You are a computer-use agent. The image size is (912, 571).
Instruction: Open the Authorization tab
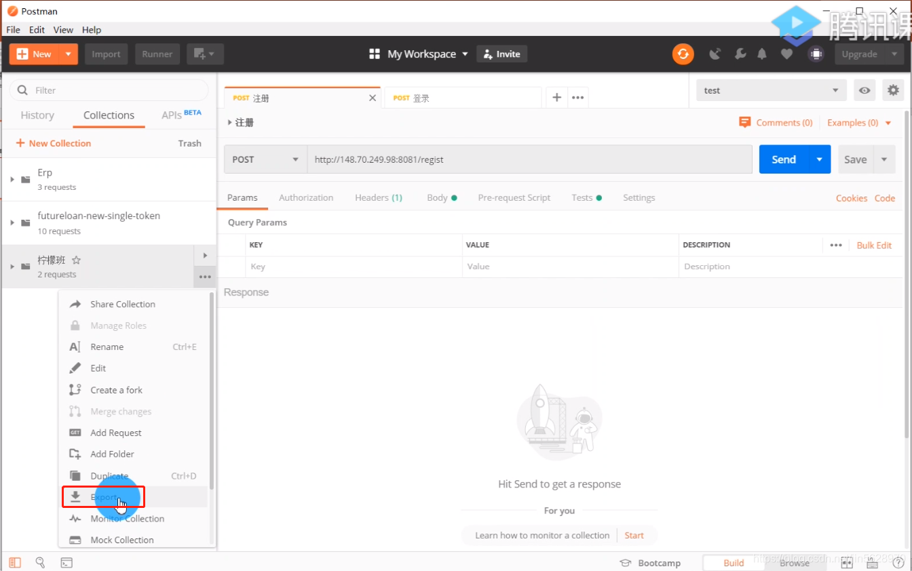click(x=306, y=197)
